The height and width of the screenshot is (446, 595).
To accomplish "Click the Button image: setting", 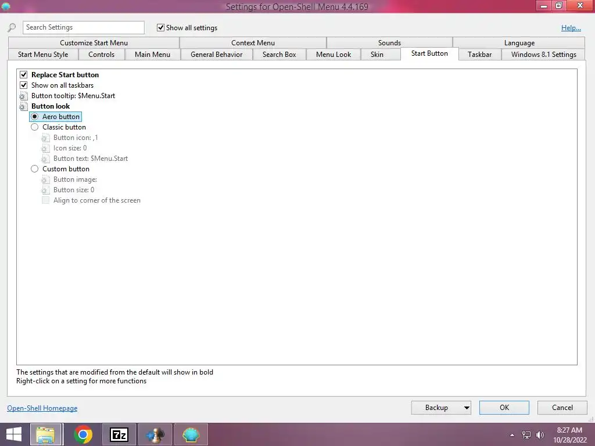I will (x=75, y=179).
